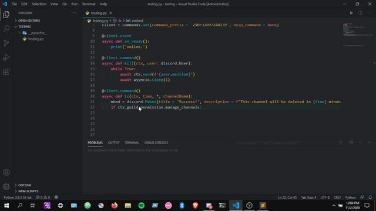Split the editor to the right
This screenshot has height=211, width=376.
(x=360, y=13)
